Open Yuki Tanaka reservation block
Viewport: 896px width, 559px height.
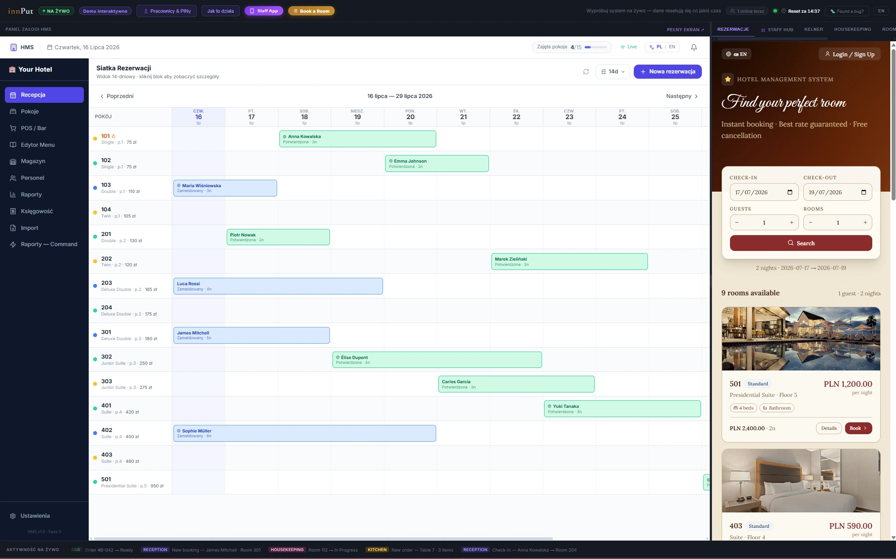(622, 409)
